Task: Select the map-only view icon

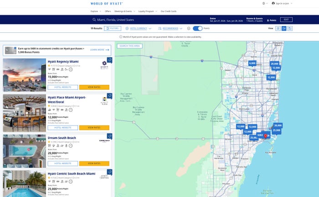Action: click(x=290, y=28)
